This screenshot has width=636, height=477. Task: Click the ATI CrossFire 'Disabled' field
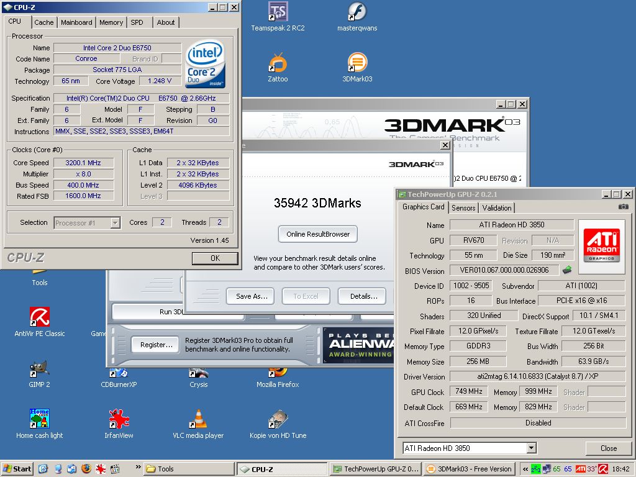pyautogui.click(x=538, y=423)
